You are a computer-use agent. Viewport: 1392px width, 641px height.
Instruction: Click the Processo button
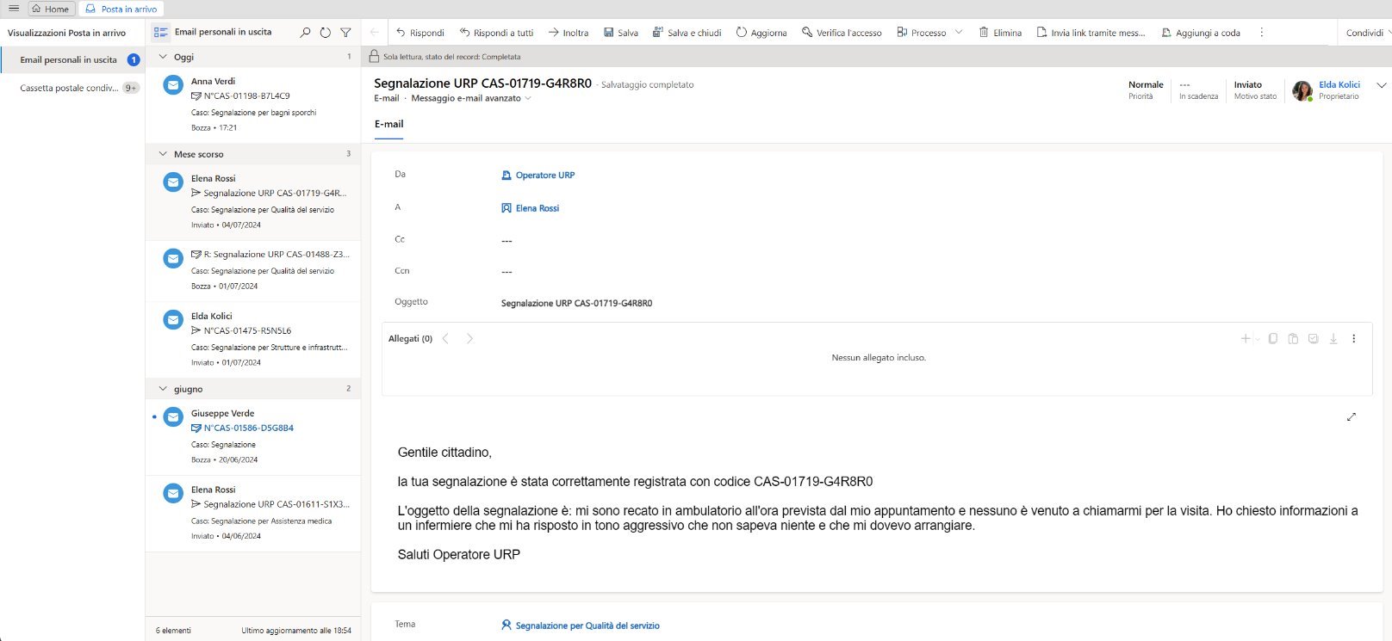point(922,33)
